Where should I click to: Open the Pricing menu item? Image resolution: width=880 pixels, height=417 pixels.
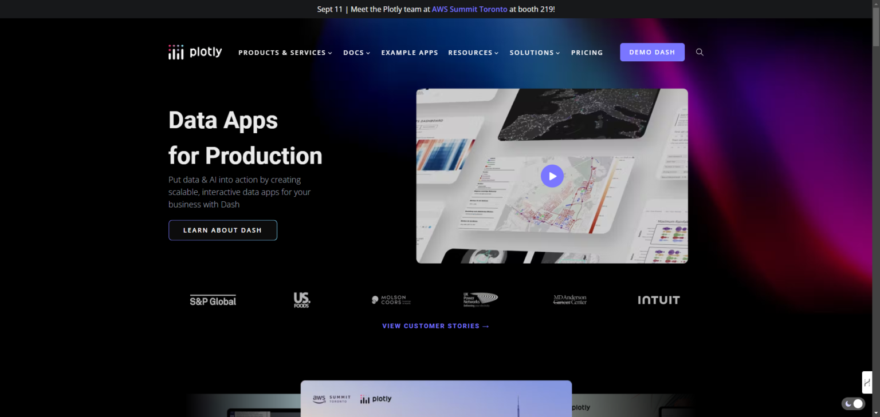click(587, 53)
